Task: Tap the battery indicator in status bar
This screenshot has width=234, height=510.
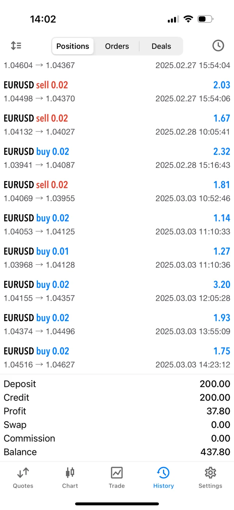Action: pyautogui.click(x=205, y=19)
